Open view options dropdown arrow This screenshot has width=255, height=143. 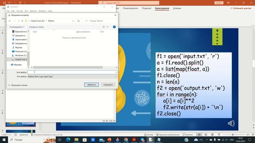pyautogui.click(x=108, y=27)
